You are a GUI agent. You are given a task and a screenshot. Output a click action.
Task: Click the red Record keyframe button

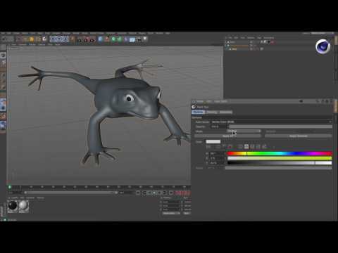[x=177, y=193]
